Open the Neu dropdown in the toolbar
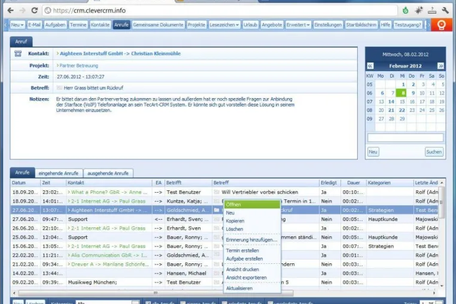Viewport: 456px width, 304px height. [x=17, y=25]
